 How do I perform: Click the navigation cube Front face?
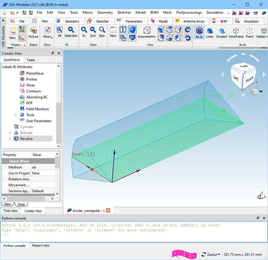pyautogui.click(x=249, y=79)
